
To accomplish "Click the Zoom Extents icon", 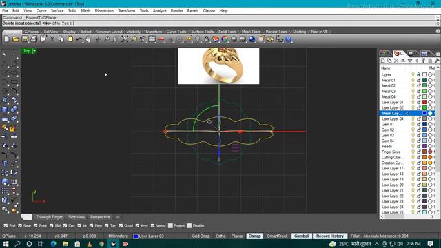I will point(125,39).
